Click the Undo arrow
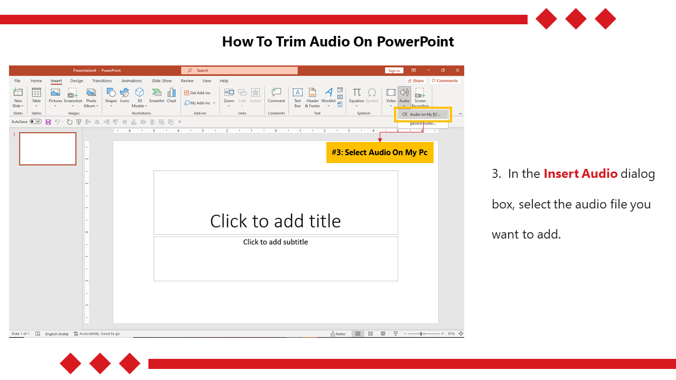676x380 pixels. [57, 122]
